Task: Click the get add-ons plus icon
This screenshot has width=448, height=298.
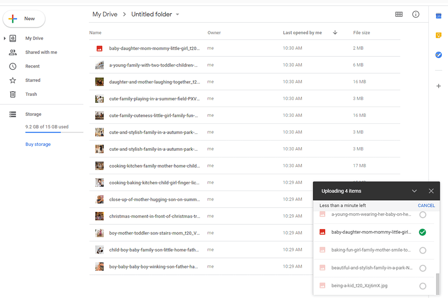Action: (439, 86)
